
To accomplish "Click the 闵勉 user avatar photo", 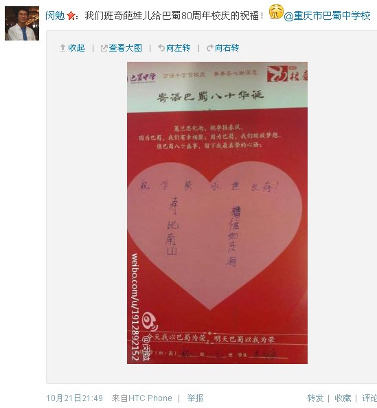I will [x=22, y=23].
